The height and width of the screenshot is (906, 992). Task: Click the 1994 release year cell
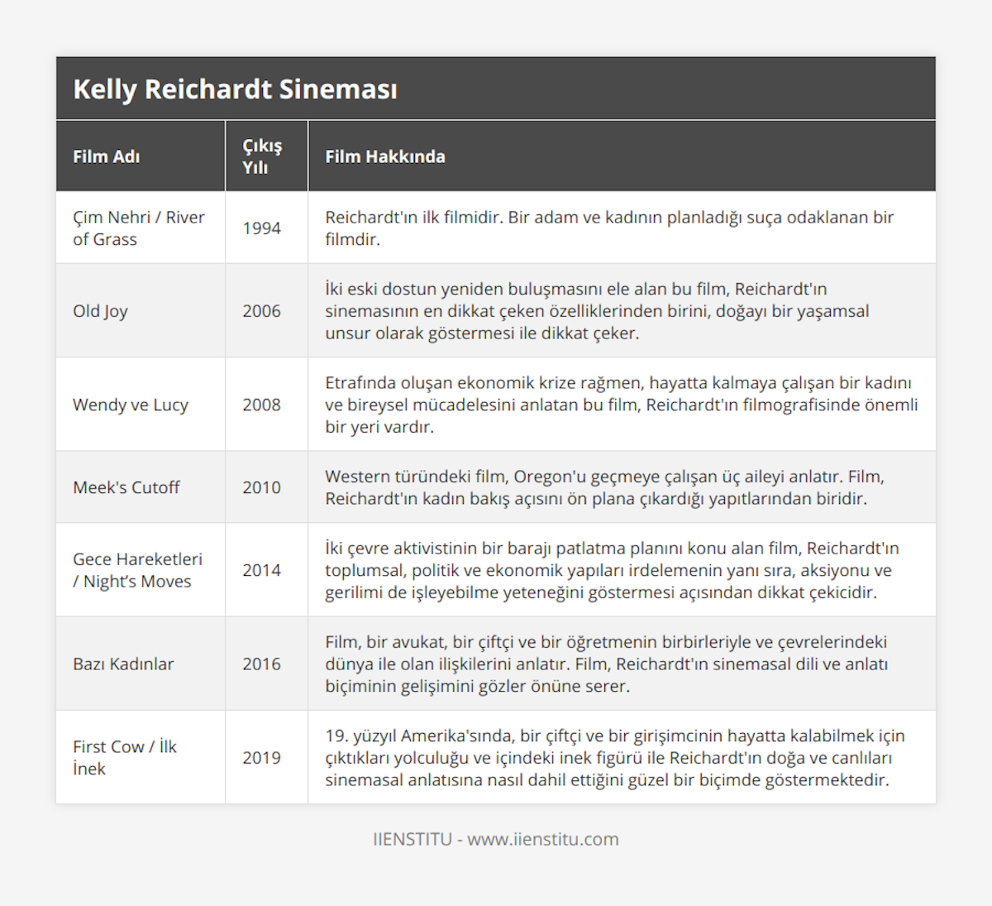(261, 228)
